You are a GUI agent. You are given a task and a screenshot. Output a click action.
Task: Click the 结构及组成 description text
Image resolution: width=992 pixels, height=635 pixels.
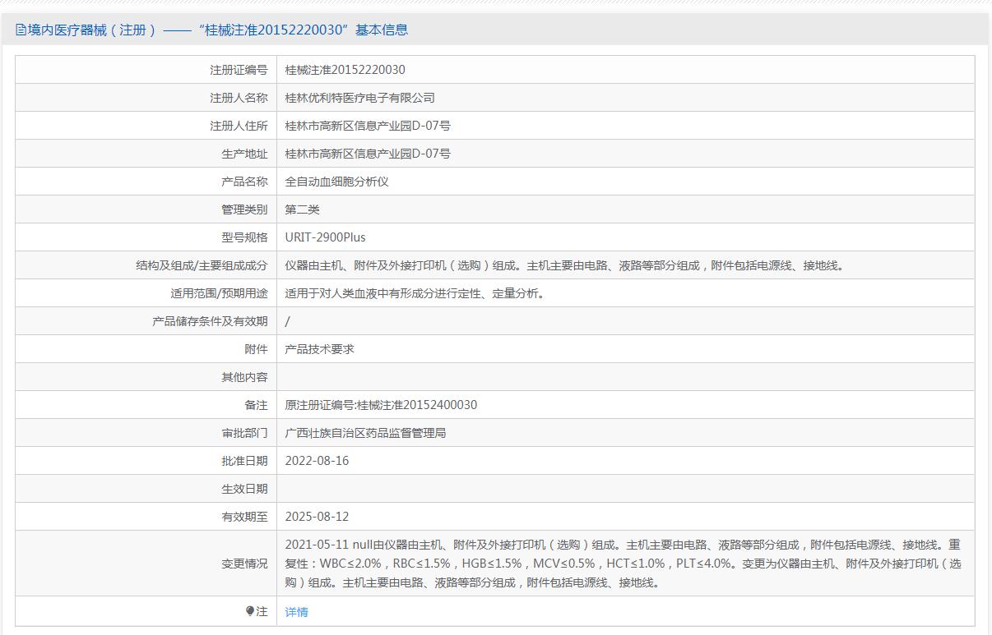coord(564,265)
